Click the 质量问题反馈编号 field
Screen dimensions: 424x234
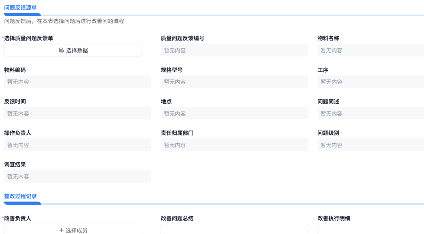pyautogui.click(x=234, y=50)
